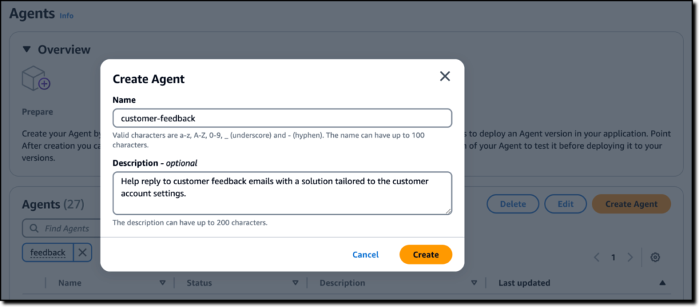Click the Name field containing customer-feedback
The width and height of the screenshot is (699, 307).
[x=282, y=118]
